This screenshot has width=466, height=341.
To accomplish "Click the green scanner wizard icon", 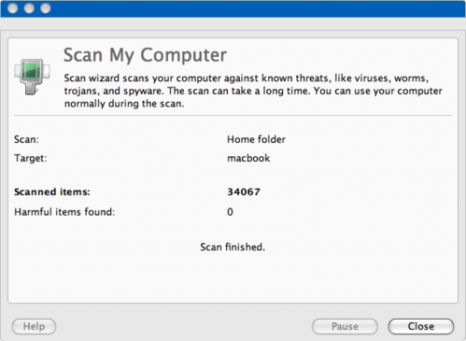I will pyautogui.click(x=32, y=77).
